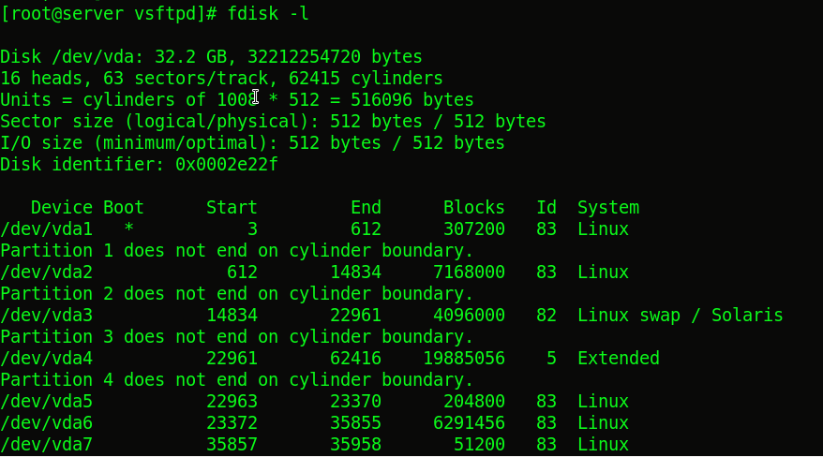Select the /dev/vda2 device name
This screenshot has height=457, width=823.
46,273
